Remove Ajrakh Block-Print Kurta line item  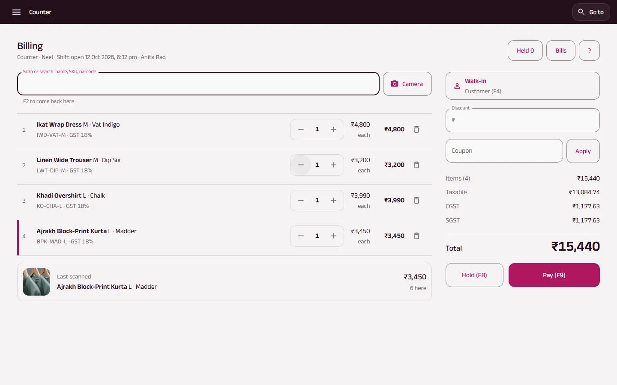(416, 236)
